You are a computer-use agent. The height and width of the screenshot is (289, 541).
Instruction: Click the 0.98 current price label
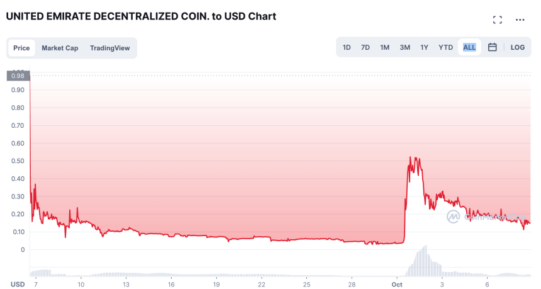(18, 76)
